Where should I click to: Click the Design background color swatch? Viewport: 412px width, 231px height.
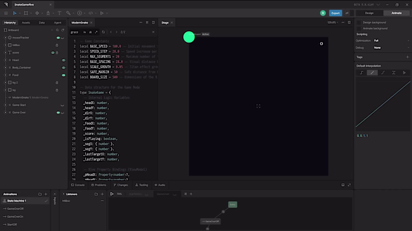tap(359, 23)
